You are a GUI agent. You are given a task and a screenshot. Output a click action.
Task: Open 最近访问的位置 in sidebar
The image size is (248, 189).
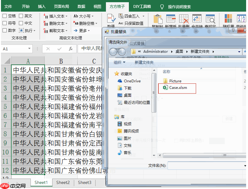[134, 103]
